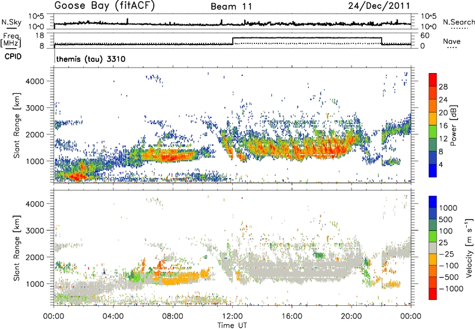The width and height of the screenshot is (475, 329).
Task: Click the "N.Sky" legend label
Action: pyautogui.click(x=11, y=22)
